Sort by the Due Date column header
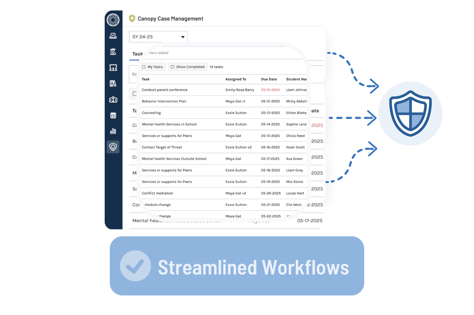This screenshot has height=315, width=474. pyautogui.click(x=269, y=79)
